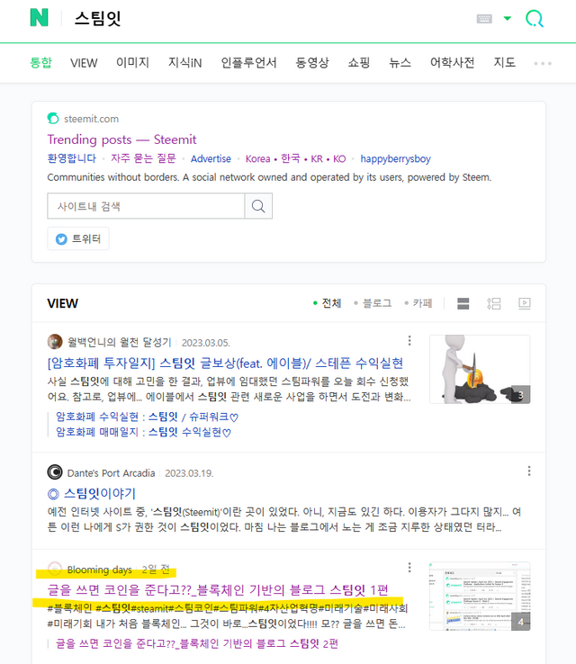
Task: Open the 월백언니의 월천 달성기 blog name
Action: pyautogui.click(x=120, y=342)
